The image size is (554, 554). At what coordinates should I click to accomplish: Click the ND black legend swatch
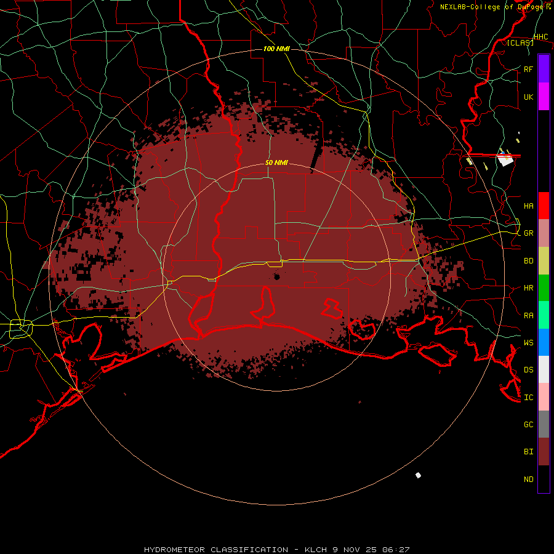(x=544, y=479)
